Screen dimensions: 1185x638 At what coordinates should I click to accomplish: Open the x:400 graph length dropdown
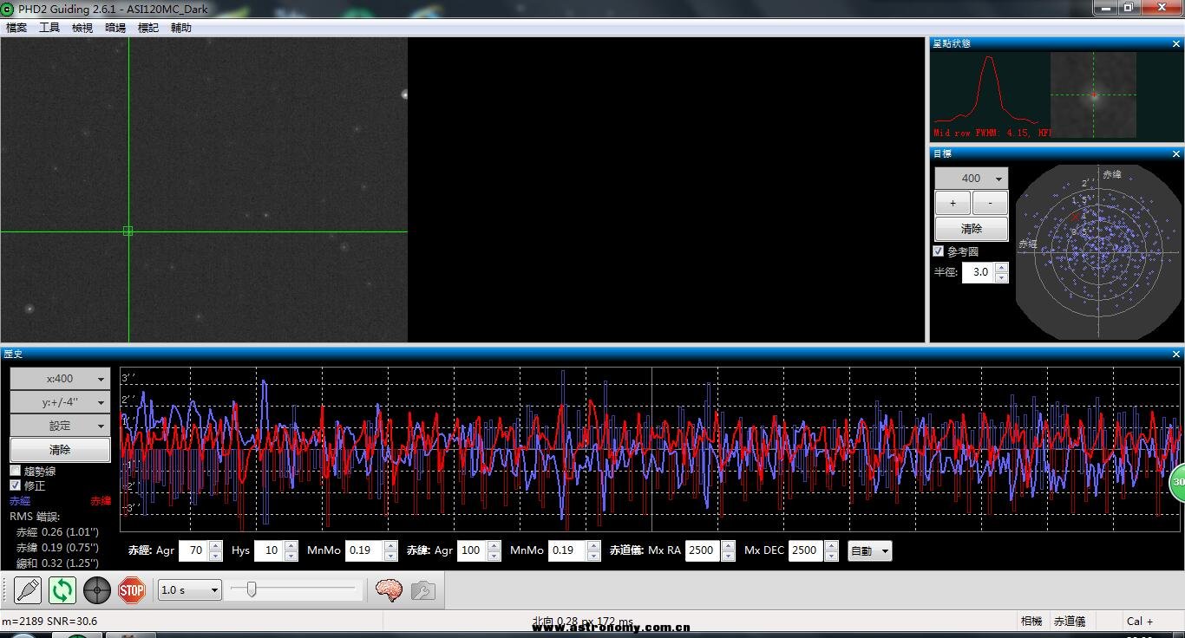pos(60,379)
